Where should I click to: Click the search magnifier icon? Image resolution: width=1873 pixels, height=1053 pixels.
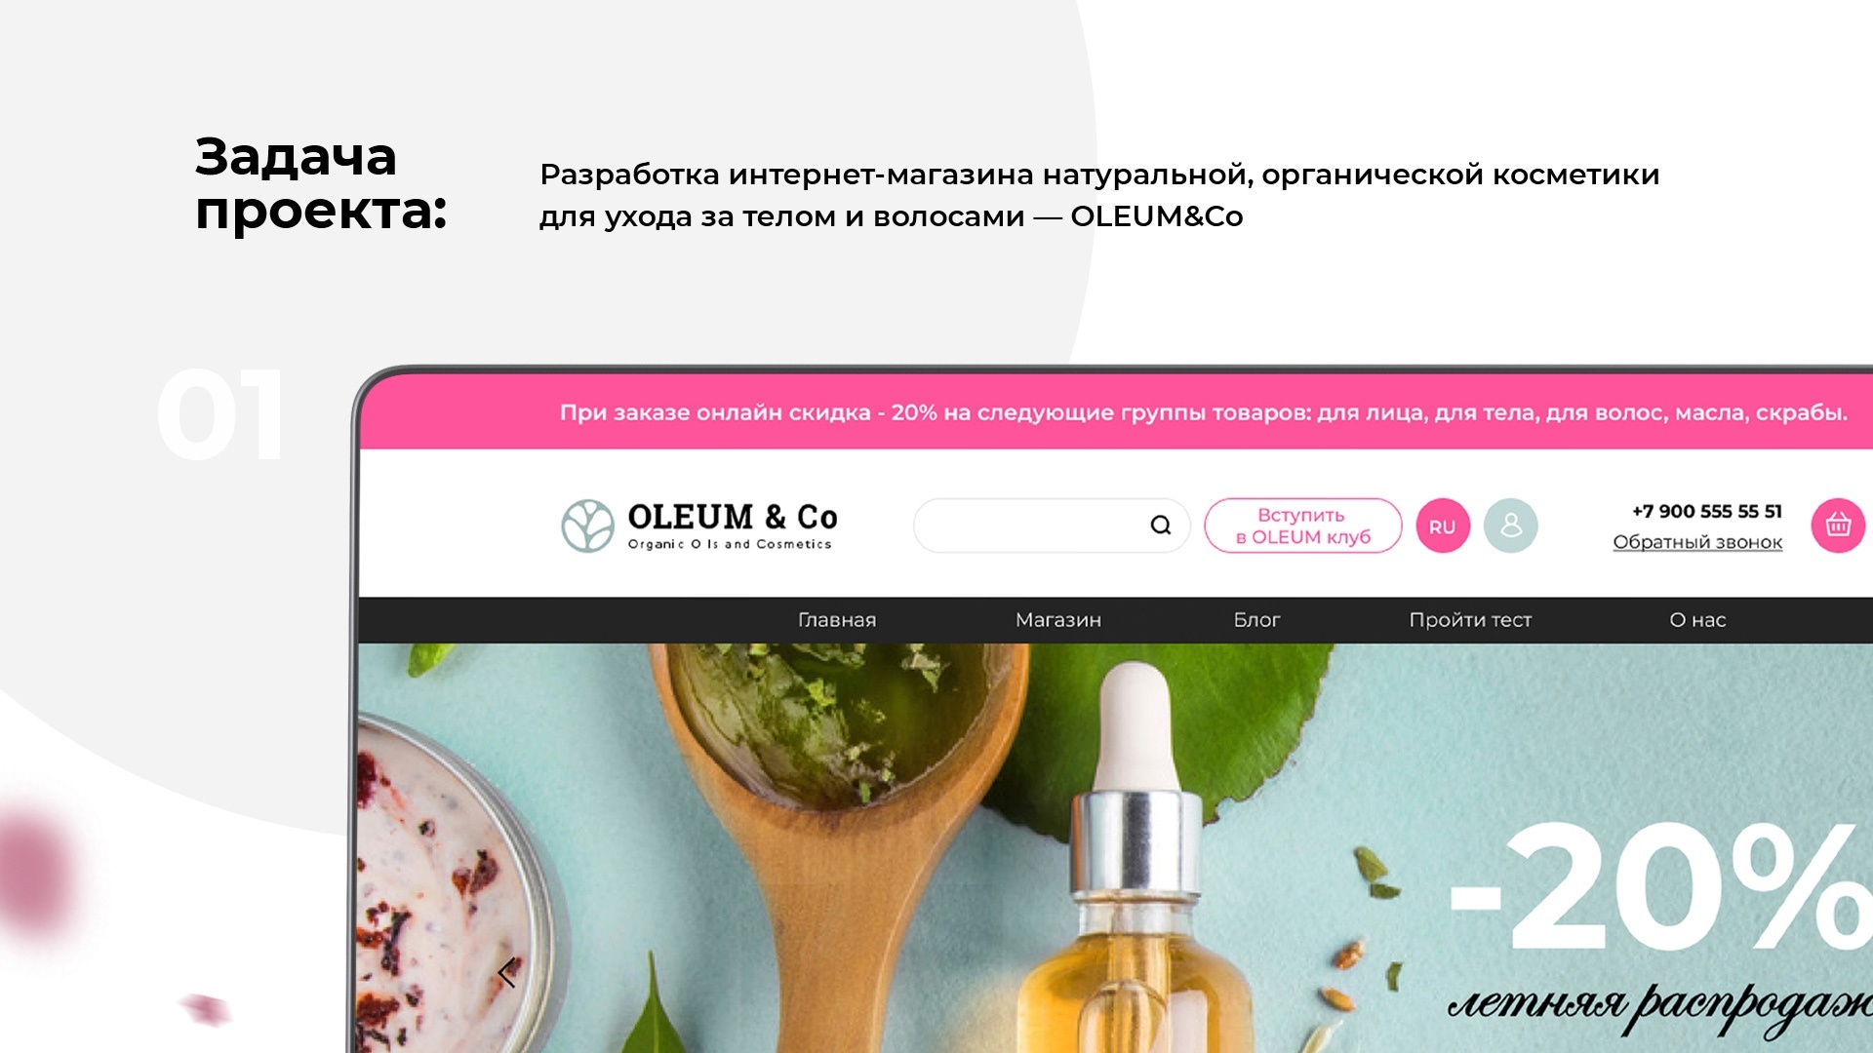(x=1160, y=526)
